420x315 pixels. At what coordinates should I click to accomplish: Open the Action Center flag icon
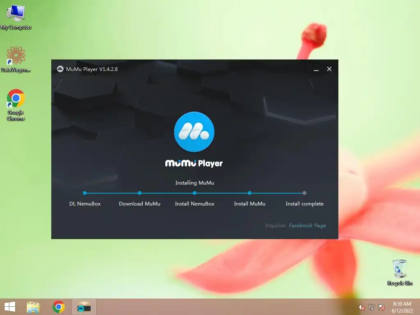tap(381, 307)
